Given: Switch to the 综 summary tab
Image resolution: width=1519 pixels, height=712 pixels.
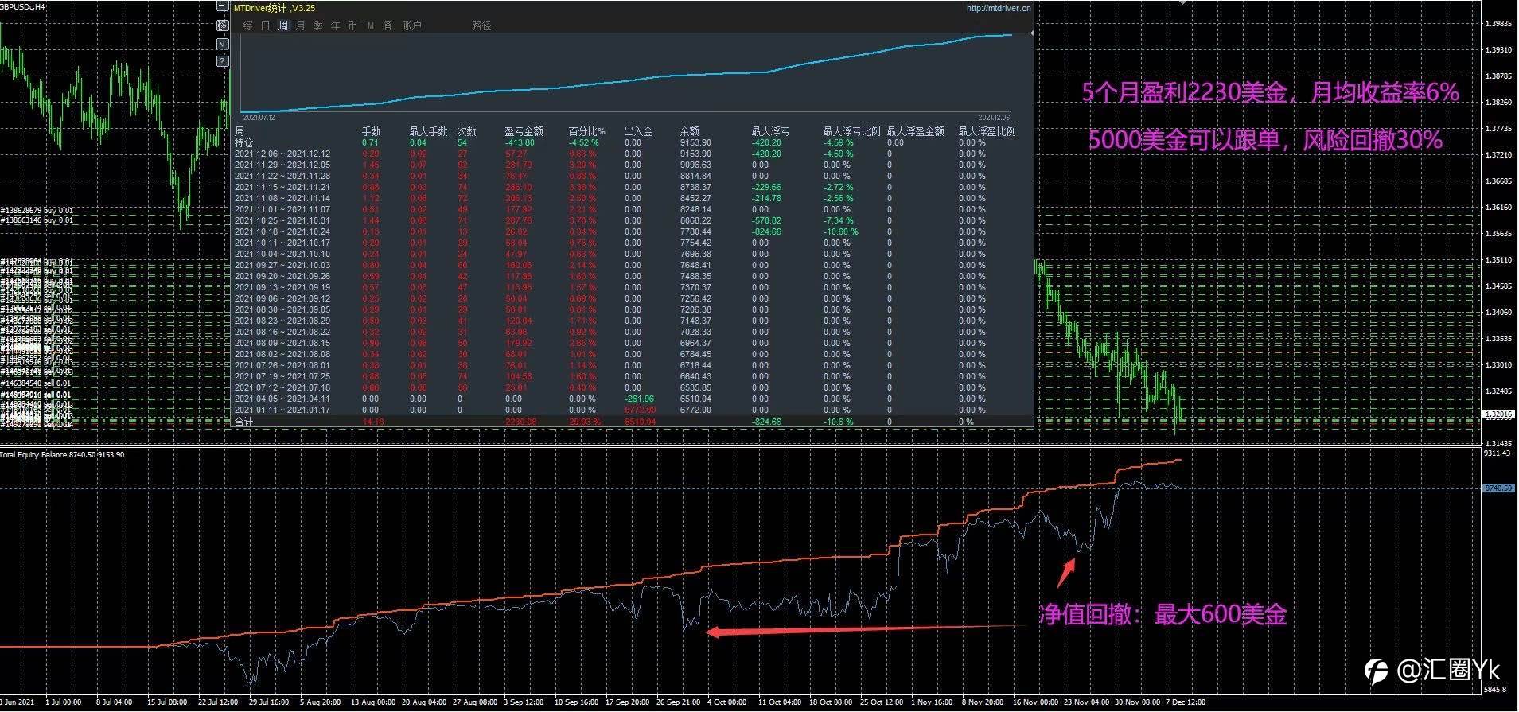Looking at the screenshot, I should tap(248, 25).
